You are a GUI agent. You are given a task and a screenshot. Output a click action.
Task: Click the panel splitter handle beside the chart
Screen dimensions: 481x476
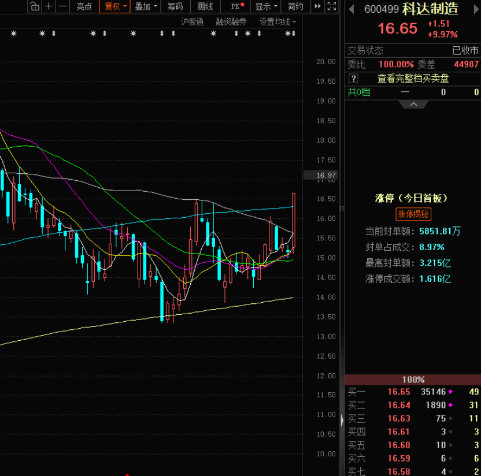pyautogui.click(x=342, y=209)
